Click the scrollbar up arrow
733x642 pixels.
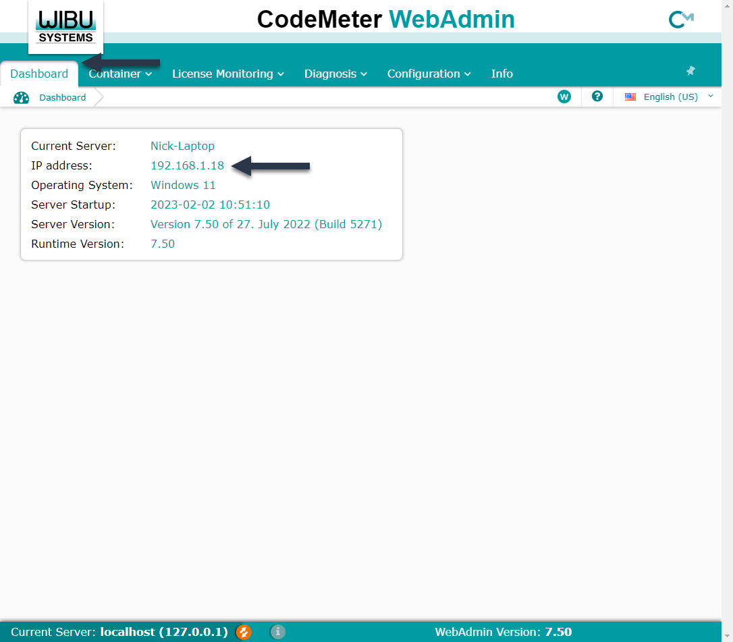[x=728, y=5]
